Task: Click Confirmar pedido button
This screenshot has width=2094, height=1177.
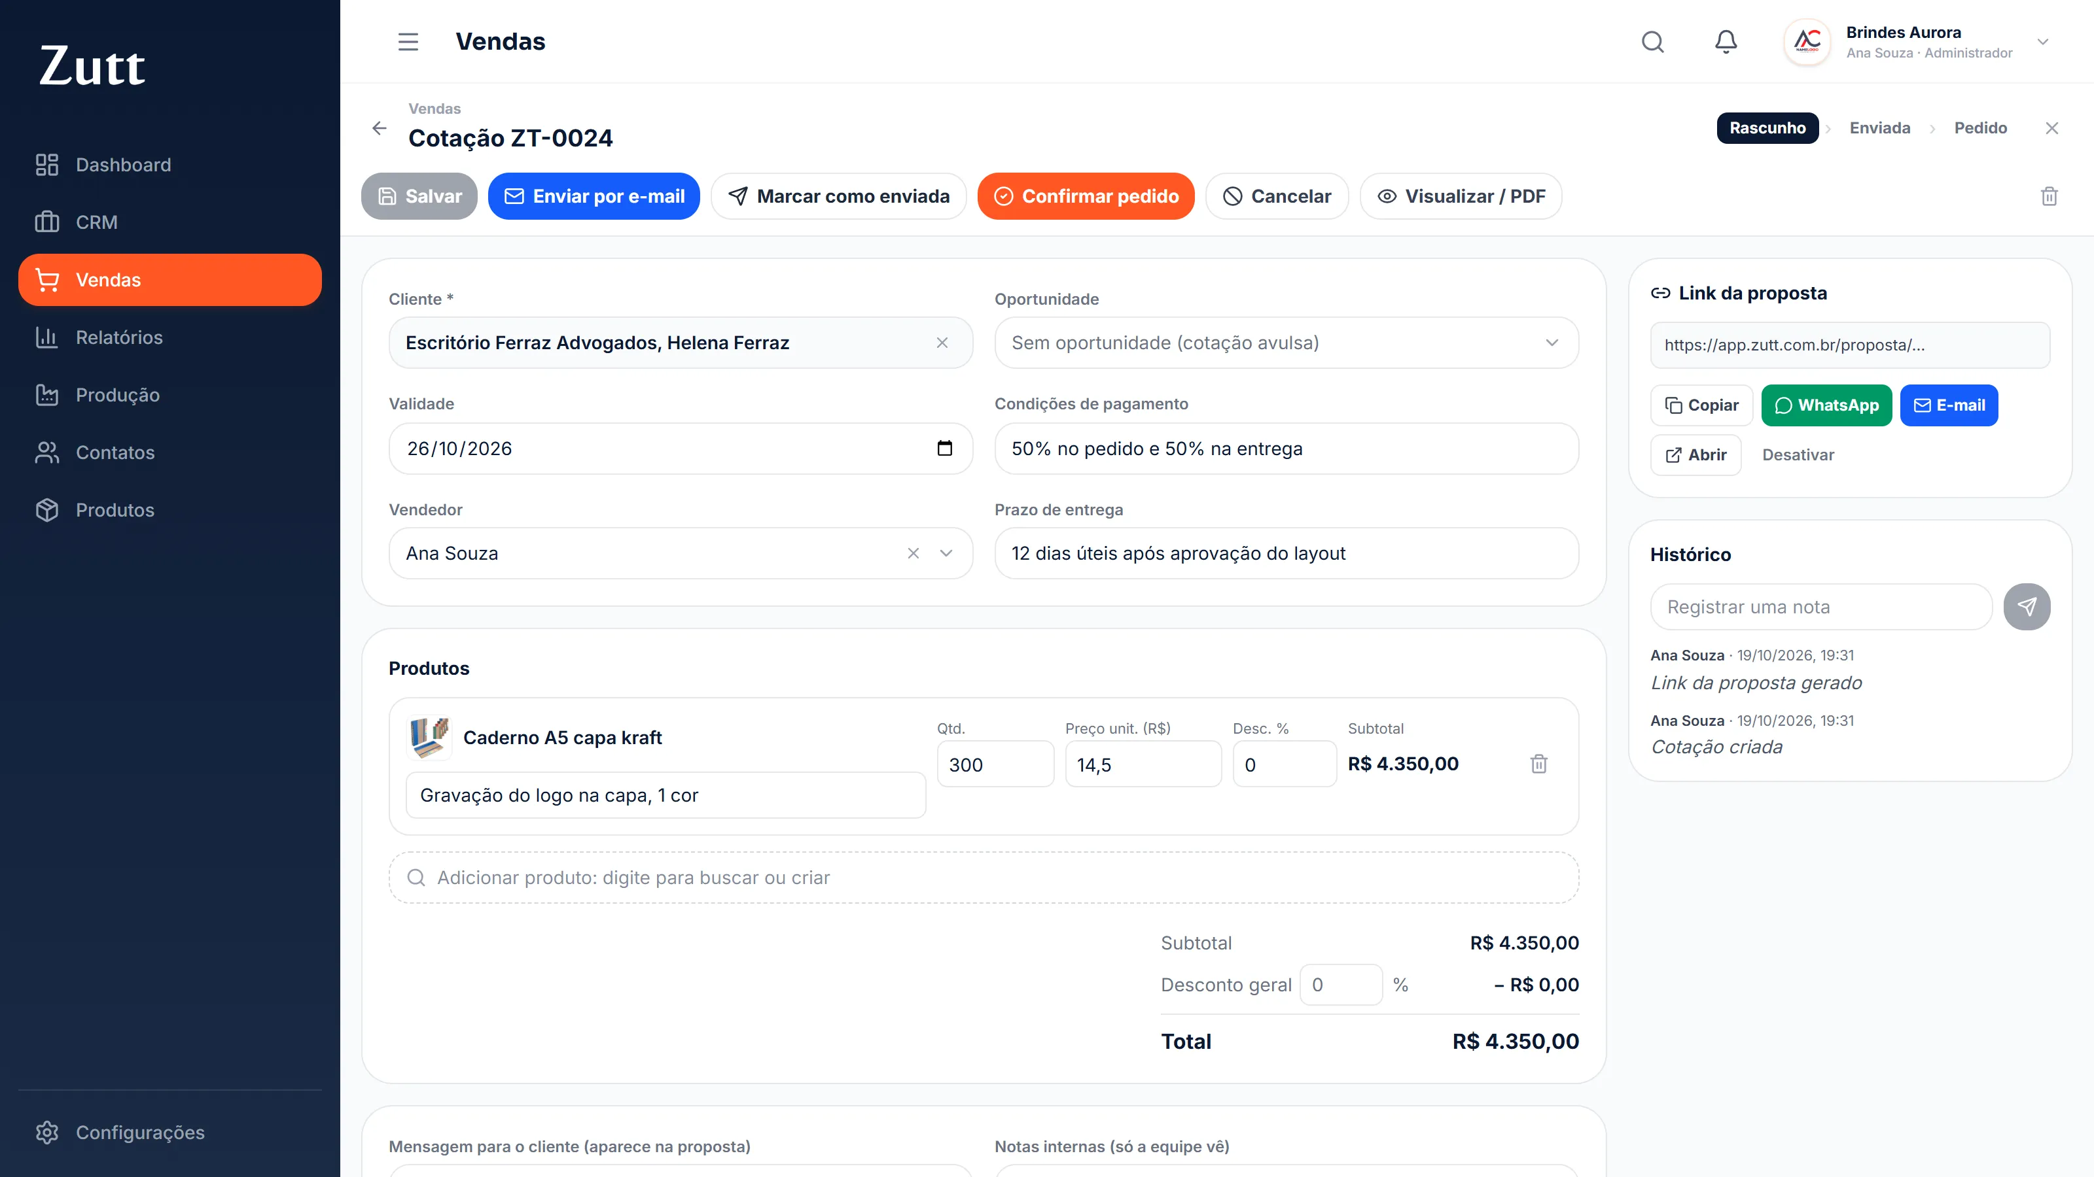Action: (x=1085, y=197)
